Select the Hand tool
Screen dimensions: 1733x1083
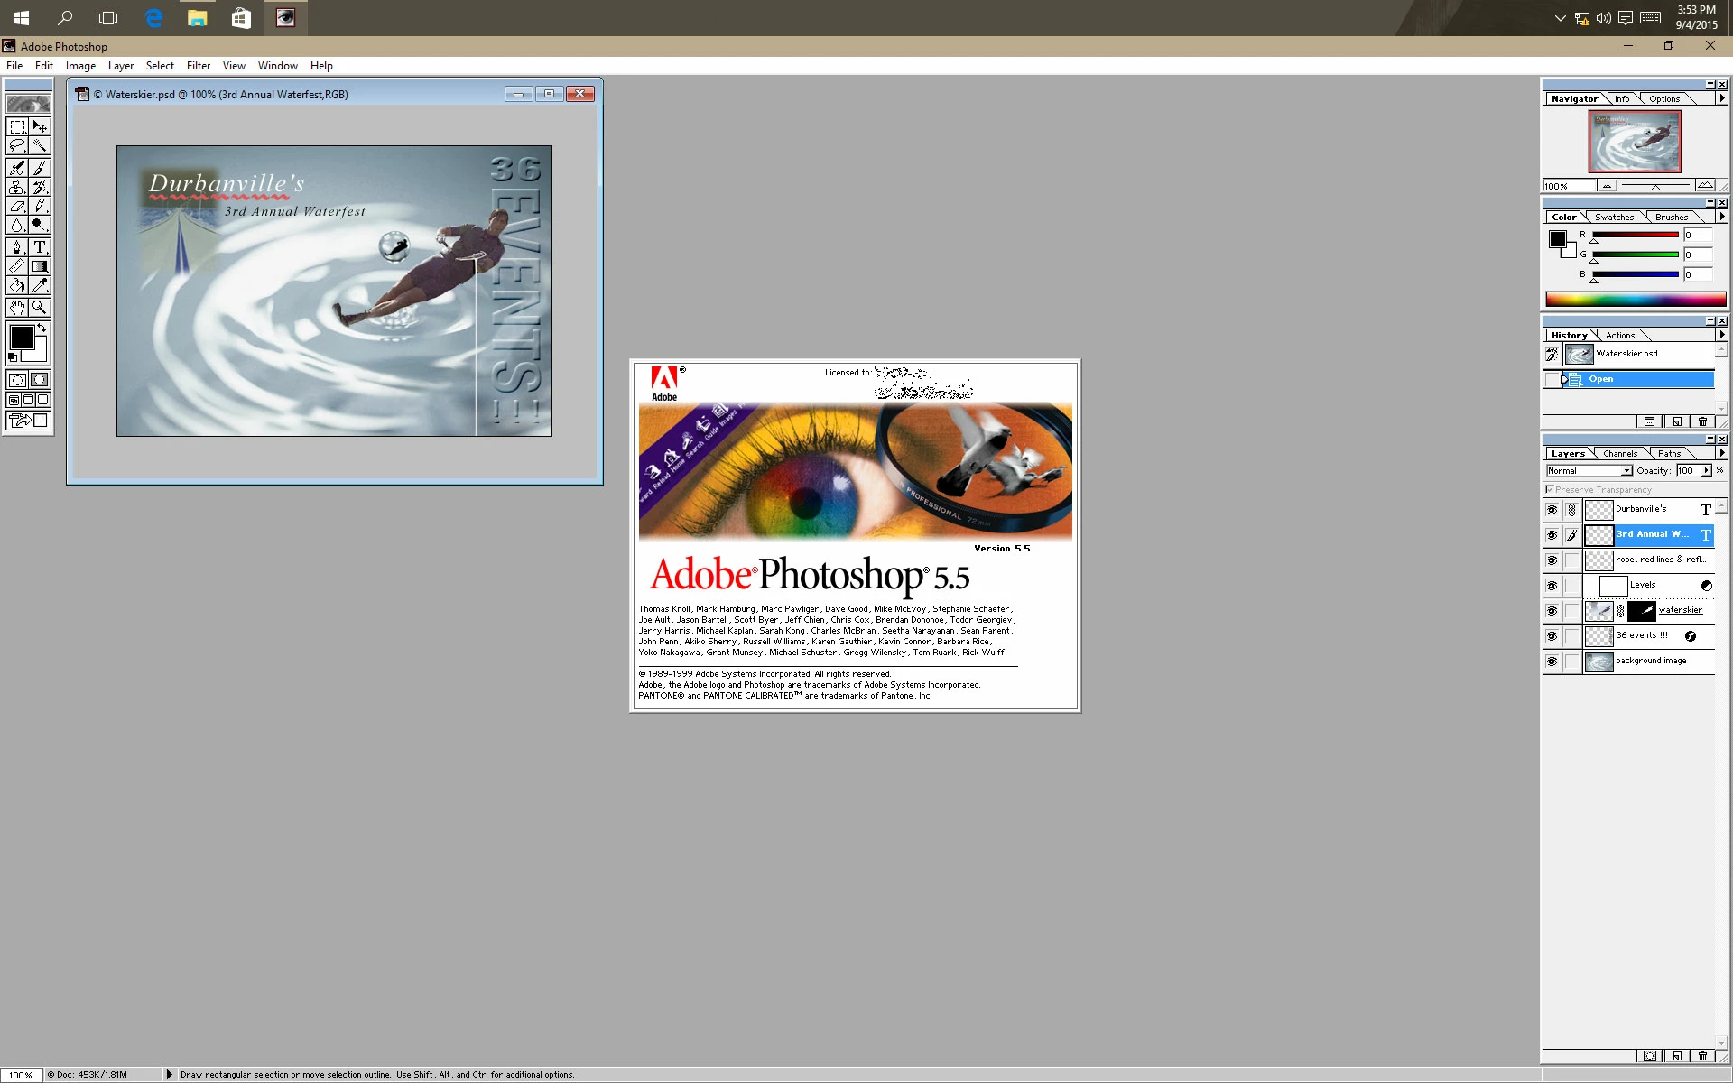17,307
